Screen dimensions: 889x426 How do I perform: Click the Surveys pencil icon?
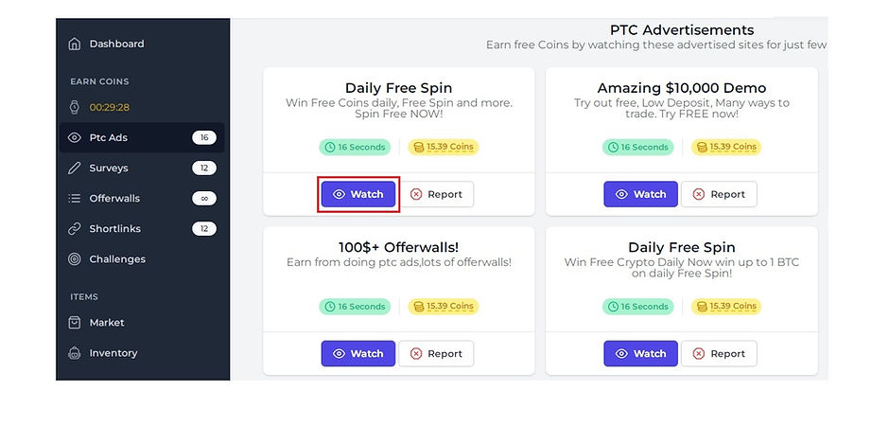click(75, 168)
